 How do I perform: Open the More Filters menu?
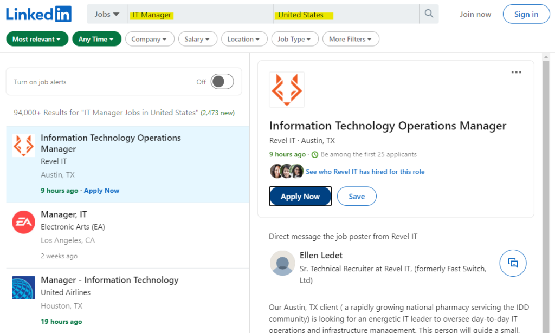coord(350,39)
